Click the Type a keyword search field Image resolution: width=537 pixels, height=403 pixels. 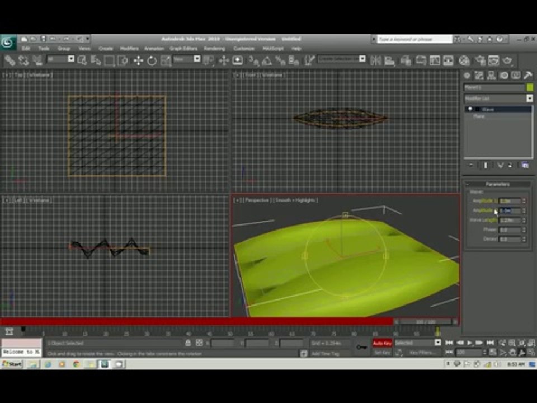(414, 39)
